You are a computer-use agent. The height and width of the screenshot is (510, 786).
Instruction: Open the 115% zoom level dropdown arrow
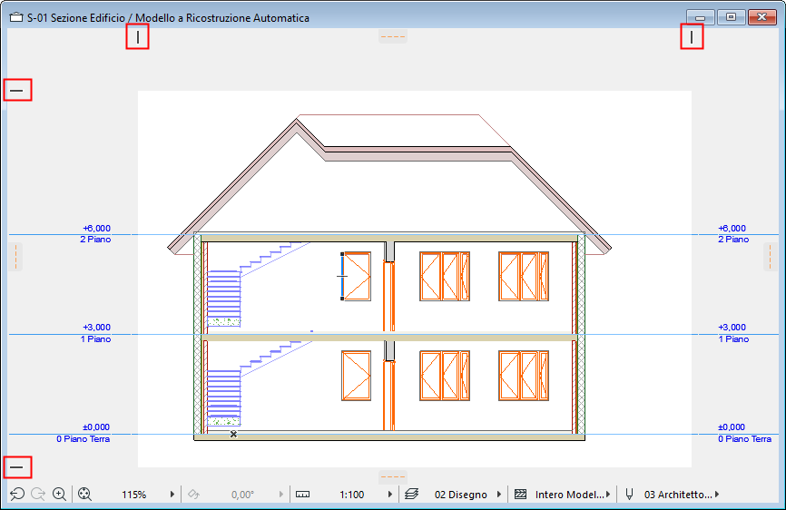click(x=172, y=494)
